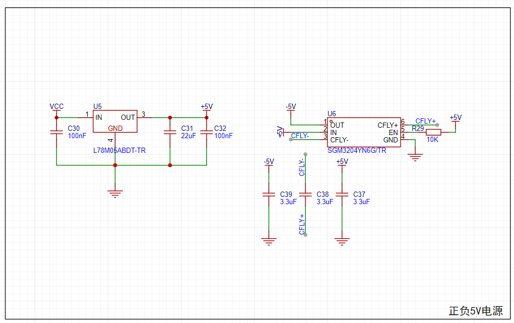Click the CFLY- net label at pin 3
514x323 pixels.
tap(300, 136)
